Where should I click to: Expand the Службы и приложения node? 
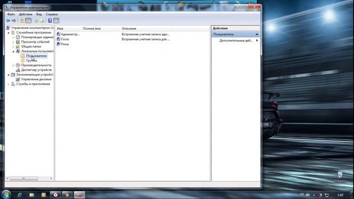click(x=9, y=84)
